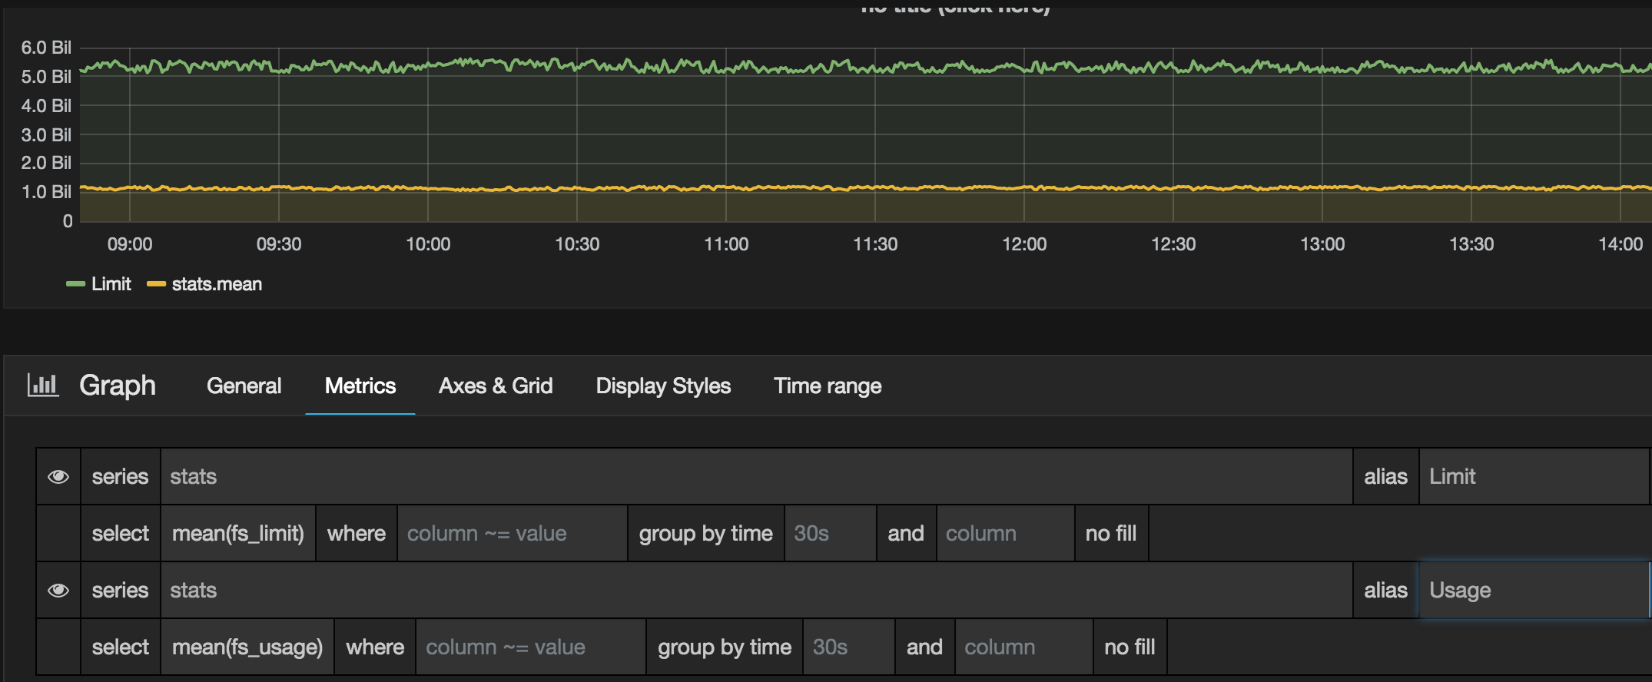Click the 11:30 time axis label
Screen dimensions: 1652x682
[x=875, y=244]
